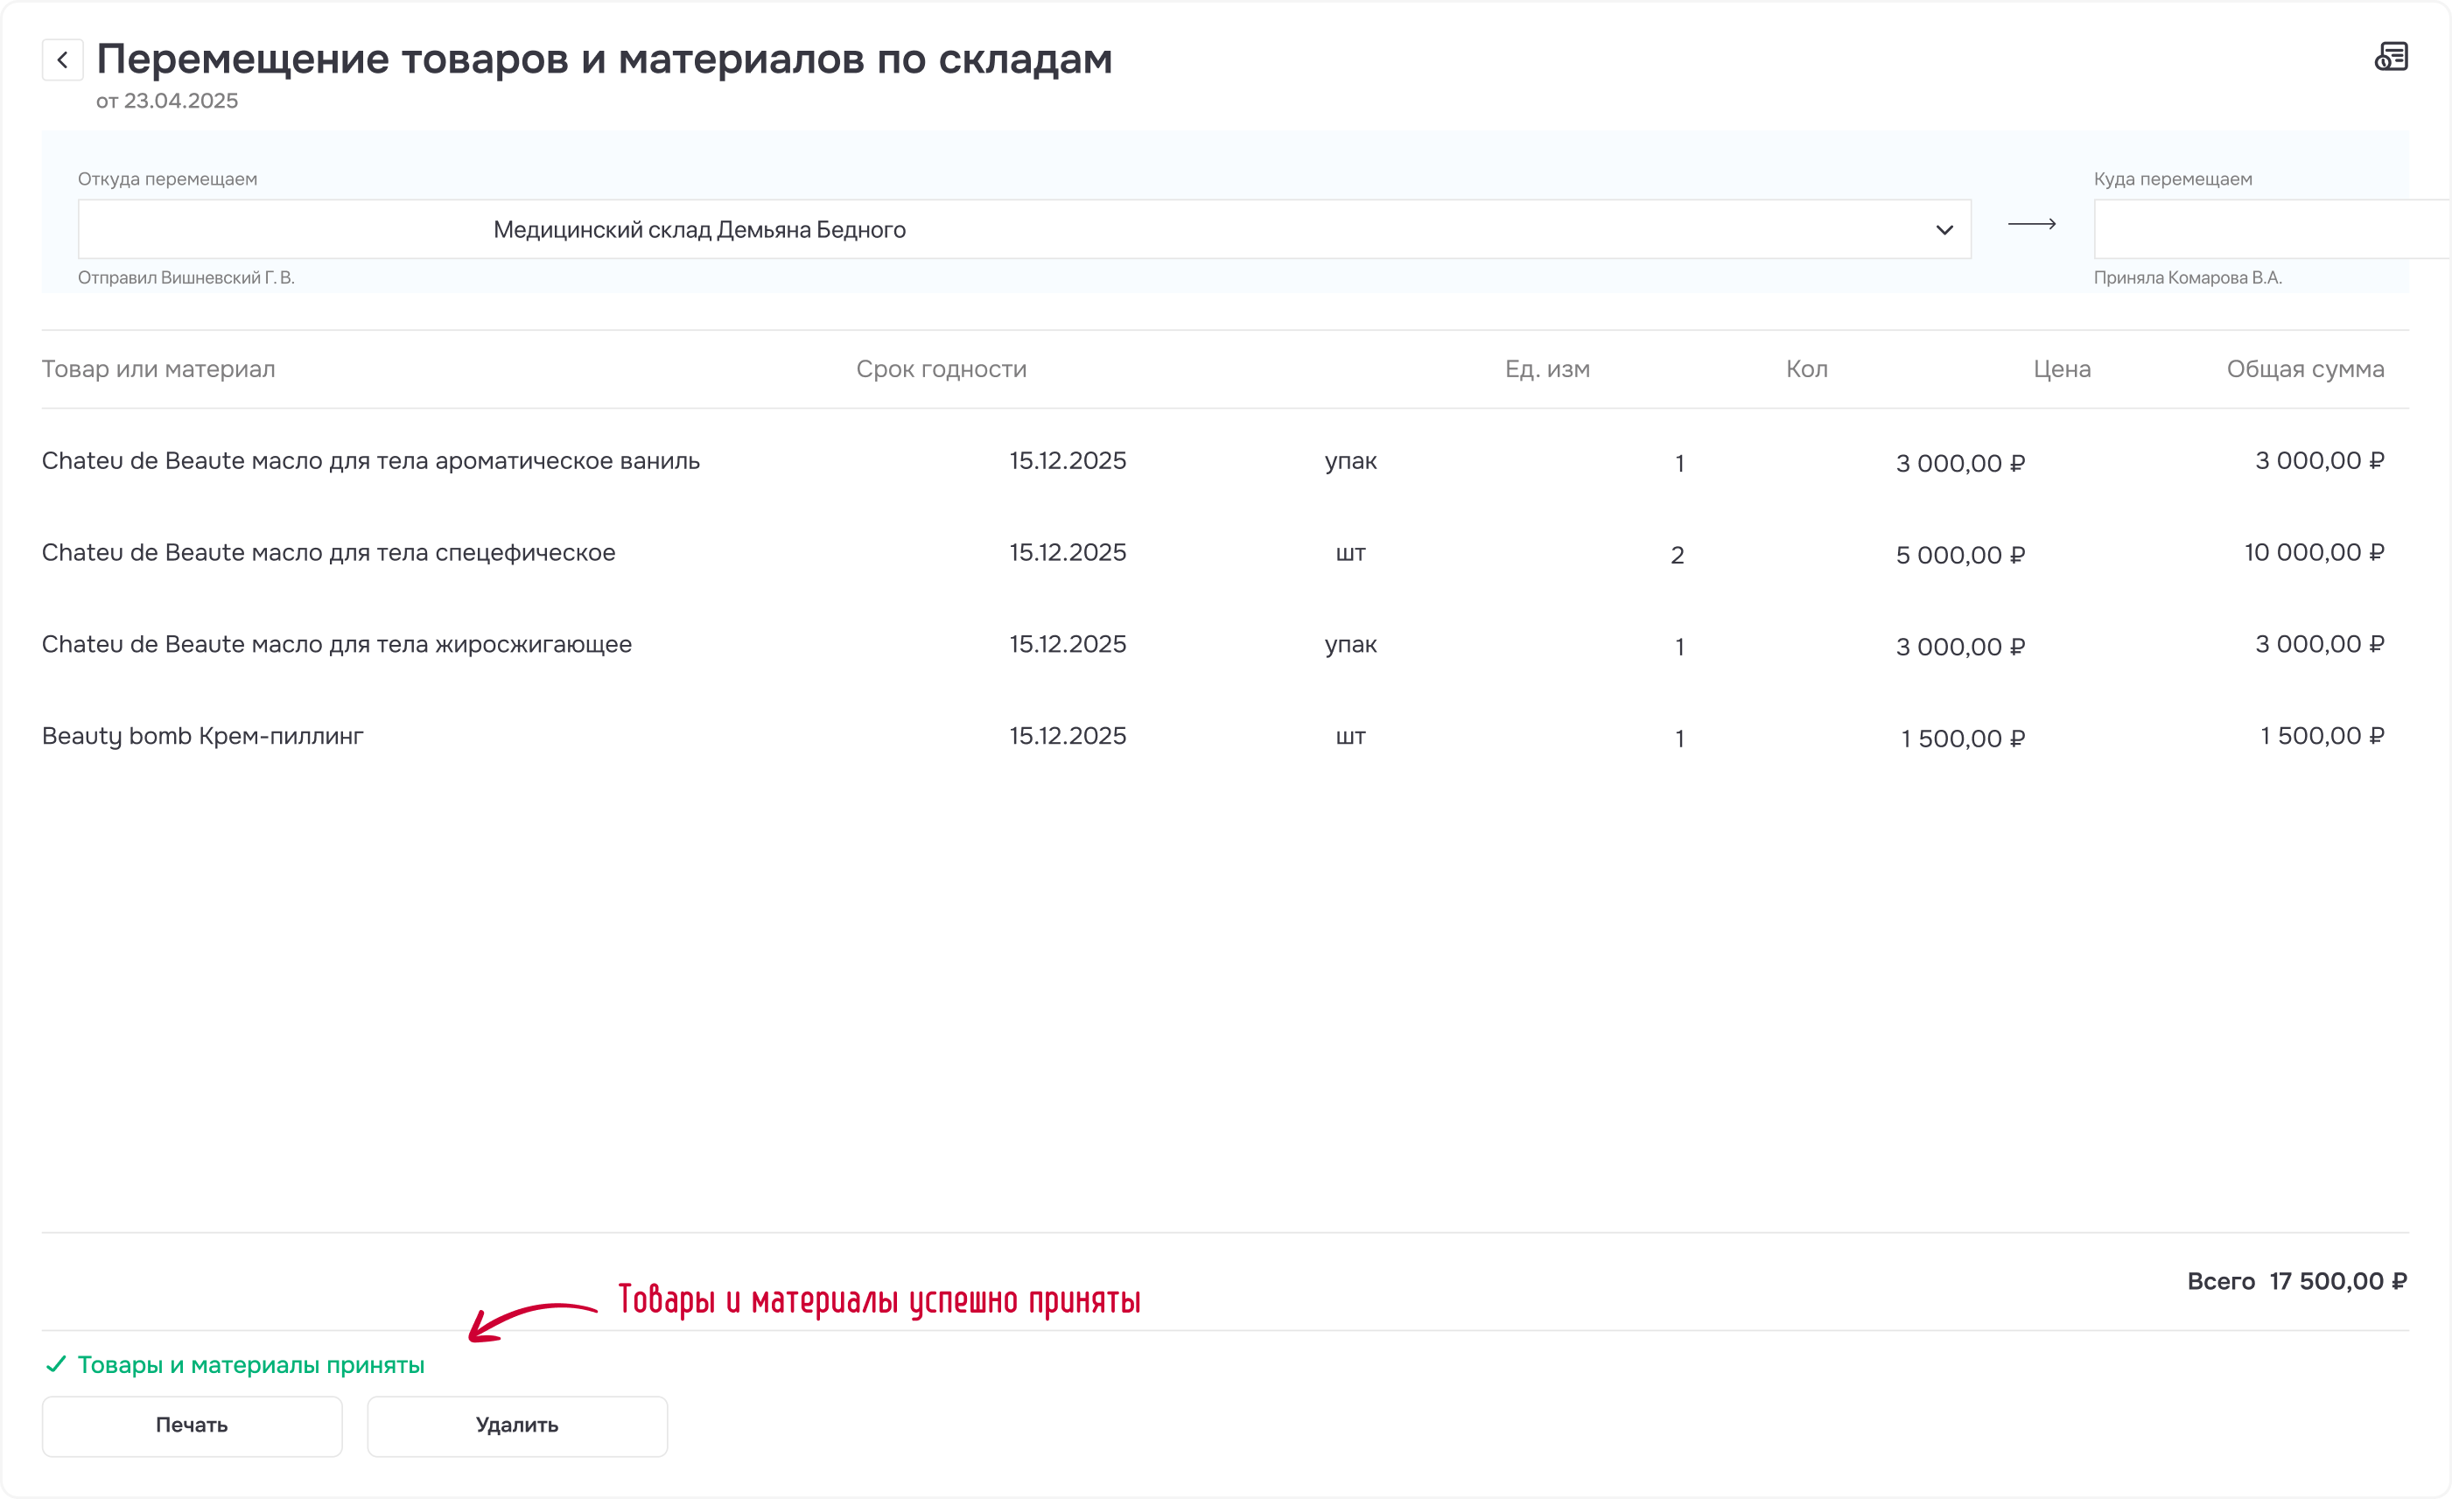Click total '3 000,00 ₽' in ароматическое ваниль row
Screen dimensions: 2452x1499
[x=2320, y=461]
